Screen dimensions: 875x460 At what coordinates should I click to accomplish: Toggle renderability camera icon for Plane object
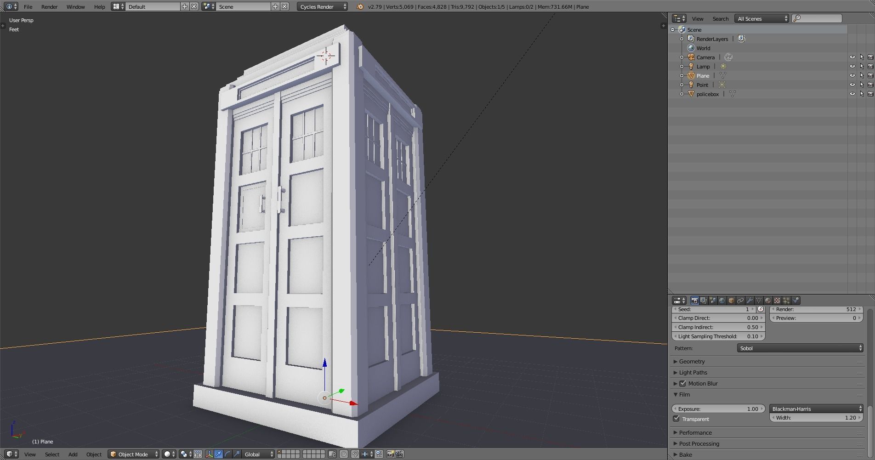(870, 75)
